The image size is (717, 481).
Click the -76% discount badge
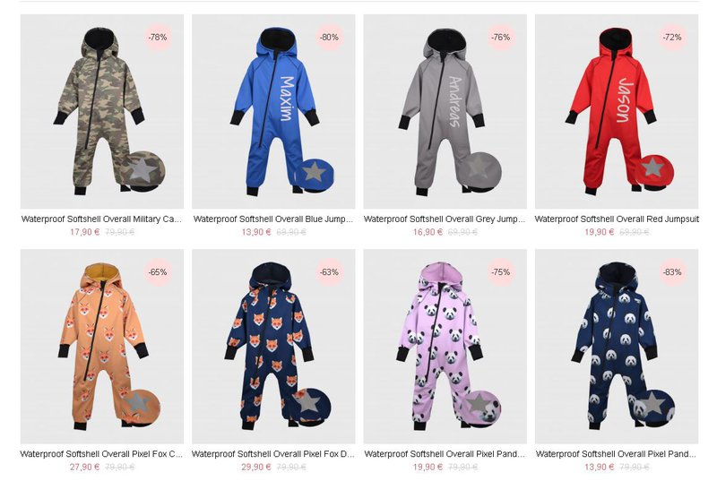[x=501, y=37]
